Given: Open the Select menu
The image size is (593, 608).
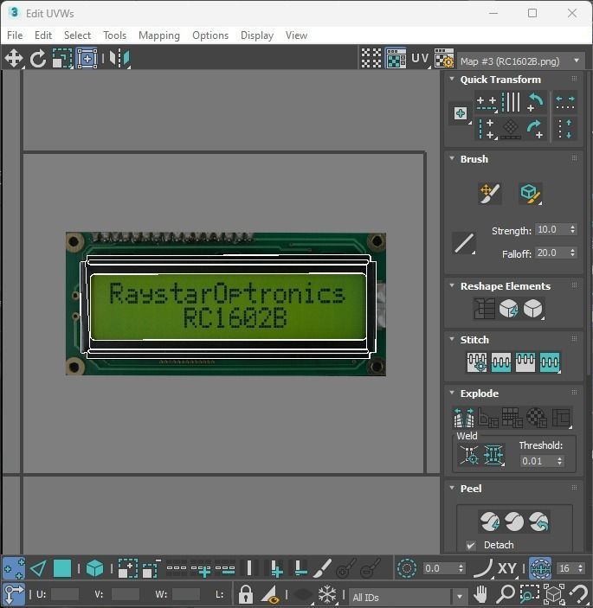Looking at the screenshot, I should (x=77, y=35).
